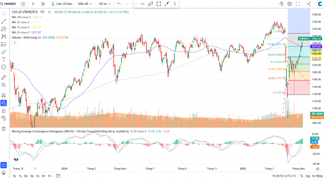Screen dimensions: 324x178
Task: Open forecasting and measurement tools
Action: 3,44
